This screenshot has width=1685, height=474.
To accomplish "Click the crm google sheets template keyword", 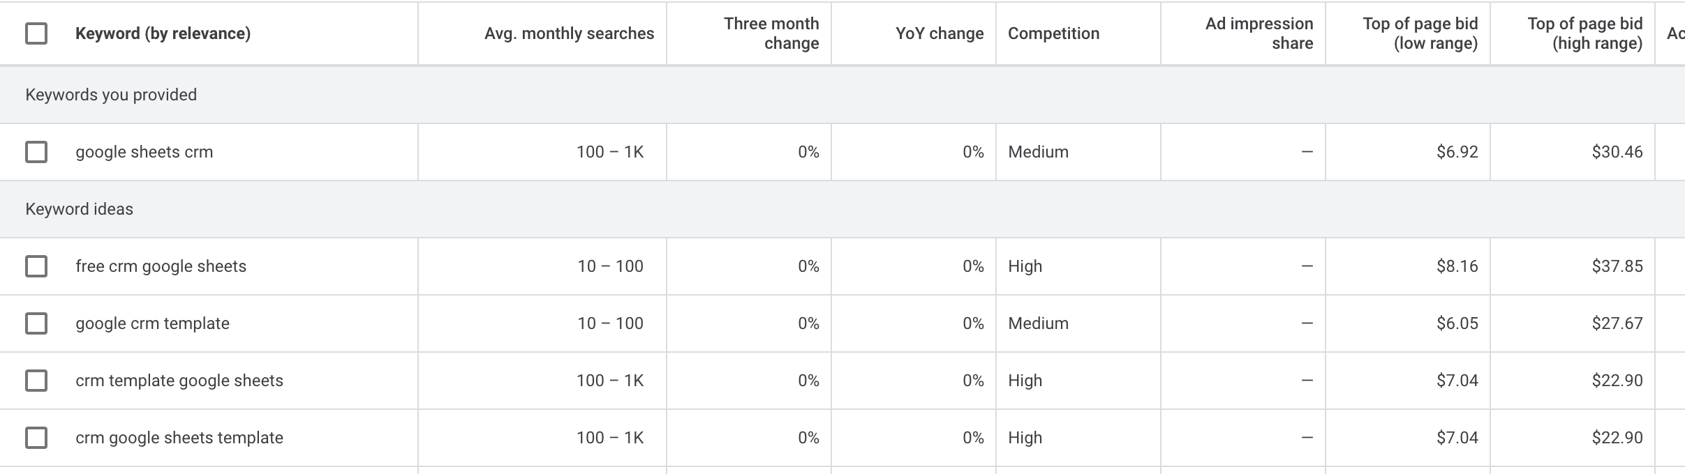I will point(179,438).
